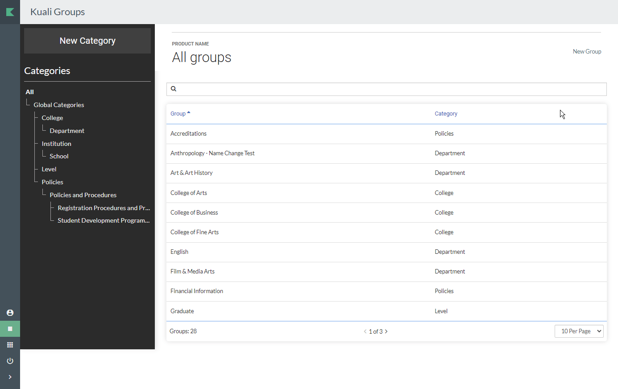This screenshot has height=389, width=618.
Task: Click the New Category button
Action: [87, 41]
